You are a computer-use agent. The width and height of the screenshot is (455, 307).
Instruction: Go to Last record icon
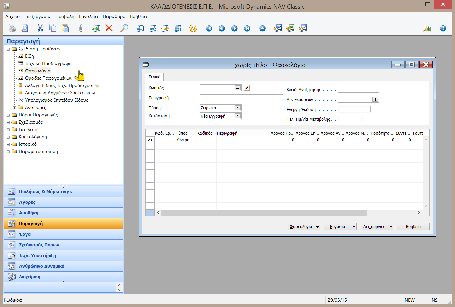coord(247,28)
